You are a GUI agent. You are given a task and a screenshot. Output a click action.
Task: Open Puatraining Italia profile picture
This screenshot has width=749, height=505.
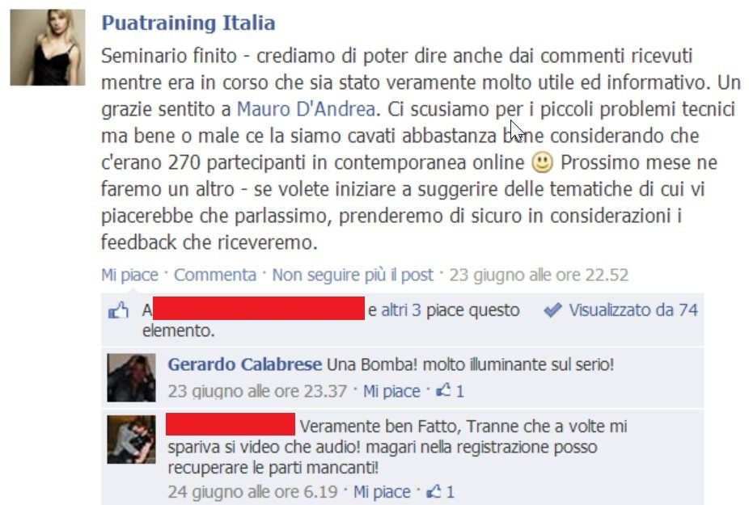click(47, 47)
